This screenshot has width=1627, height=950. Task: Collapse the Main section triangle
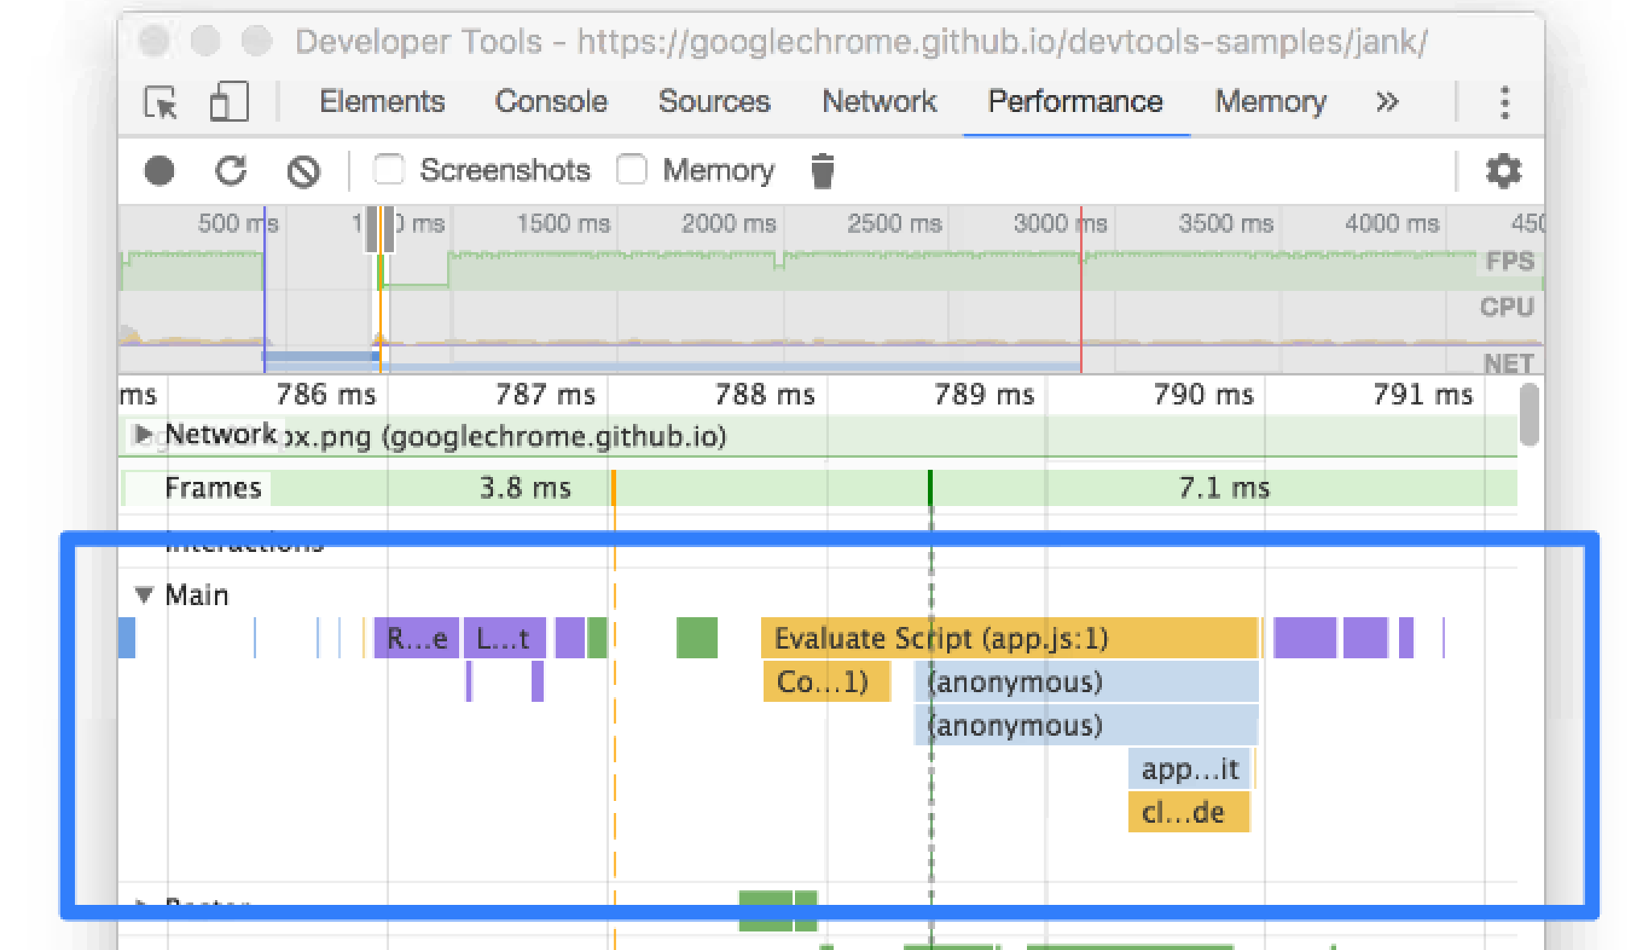tap(143, 595)
